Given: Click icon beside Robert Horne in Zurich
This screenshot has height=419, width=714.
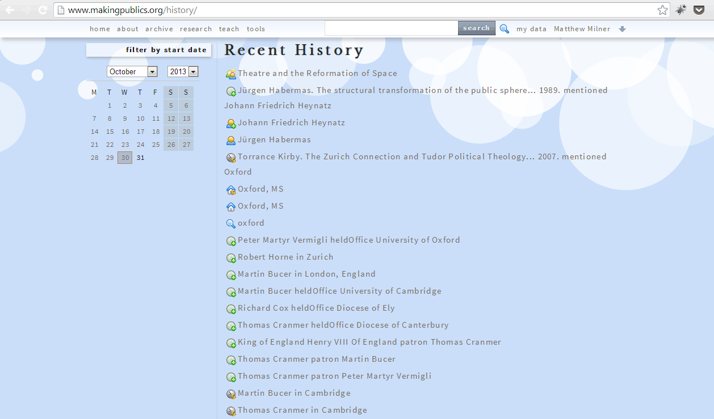Looking at the screenshot, I should pyautogui.click(x=231, y=258).
